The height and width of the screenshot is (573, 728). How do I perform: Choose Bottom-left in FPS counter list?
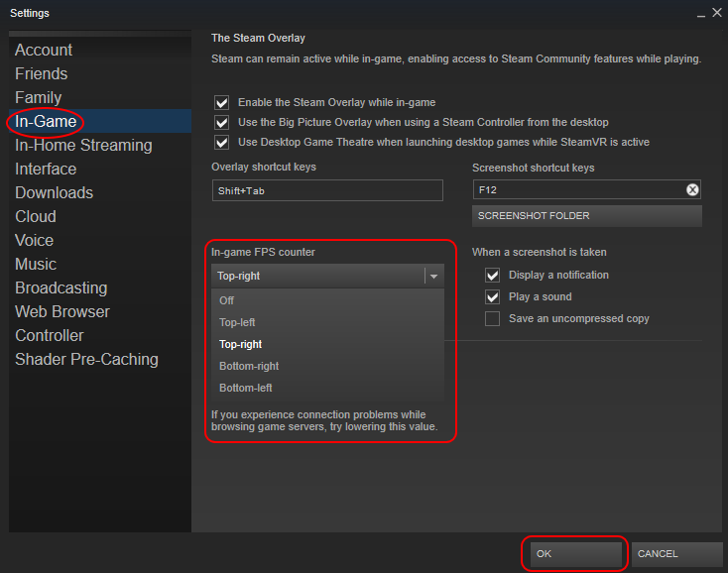pos(327,388)
